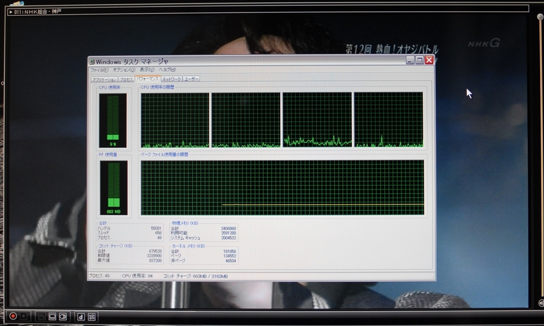This screenshot has height=326, width=544.
Task: Open the ファイル(F) menu
Action: pos(100,70)
